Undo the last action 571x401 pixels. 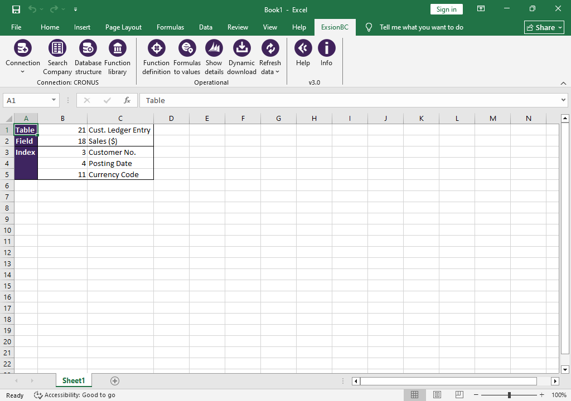[32, 9]
